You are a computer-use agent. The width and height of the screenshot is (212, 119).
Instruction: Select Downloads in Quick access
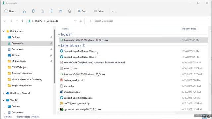click(x=27, y=43)
